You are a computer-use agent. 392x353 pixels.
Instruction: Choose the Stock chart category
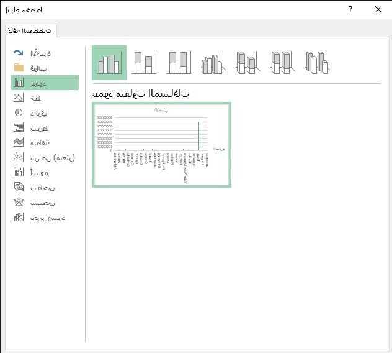click(x=45, y=173)
